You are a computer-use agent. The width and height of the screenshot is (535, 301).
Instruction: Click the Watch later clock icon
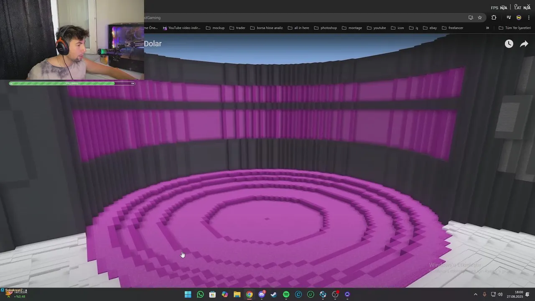(x=509, y=44)
